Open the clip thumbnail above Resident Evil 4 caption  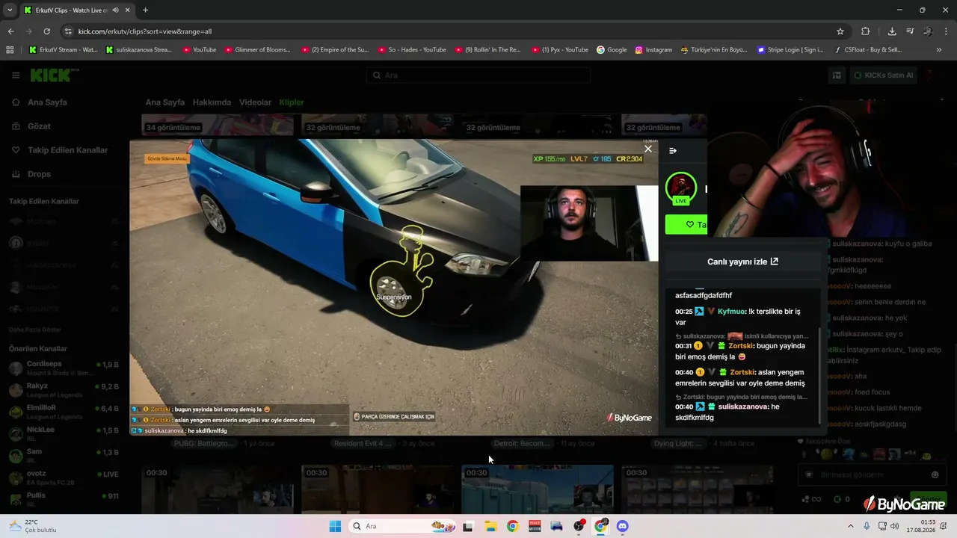(377, 124)
